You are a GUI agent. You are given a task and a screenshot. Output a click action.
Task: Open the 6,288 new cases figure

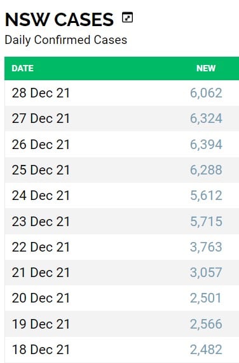[206, 170]
